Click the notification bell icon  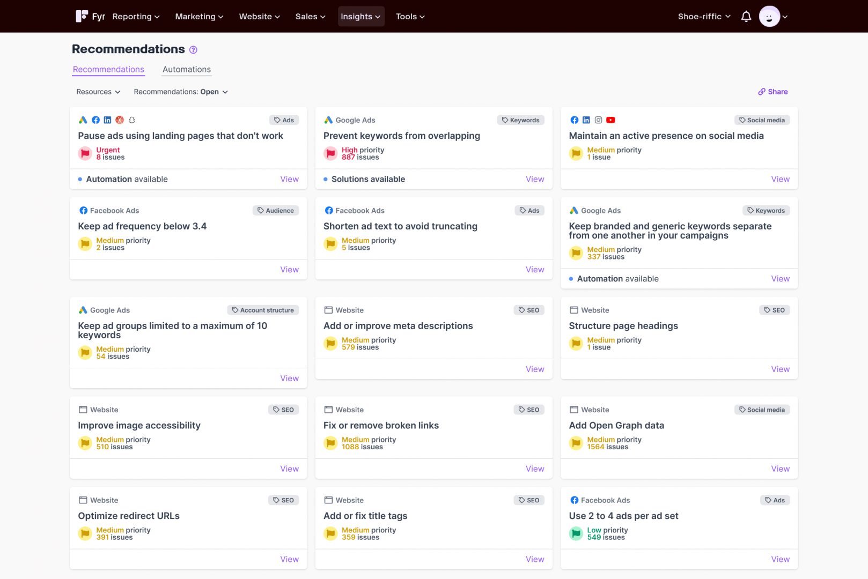[x=746, y=17]
